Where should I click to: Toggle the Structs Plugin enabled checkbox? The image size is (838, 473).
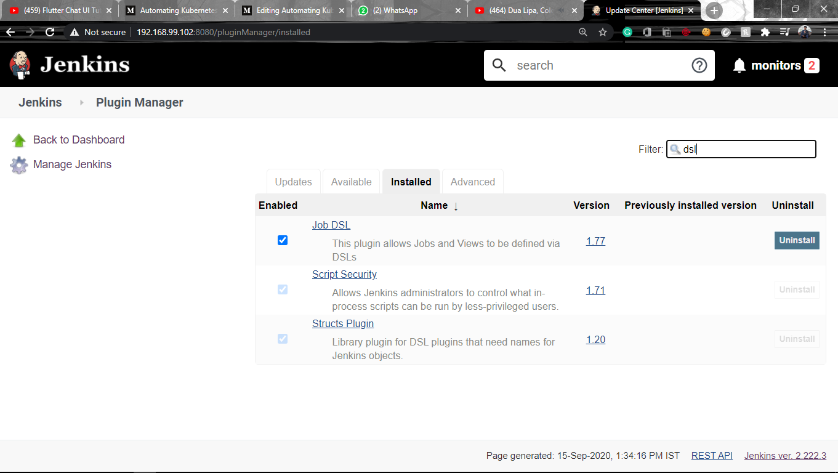pyautogui.click(x=282, y=339)
